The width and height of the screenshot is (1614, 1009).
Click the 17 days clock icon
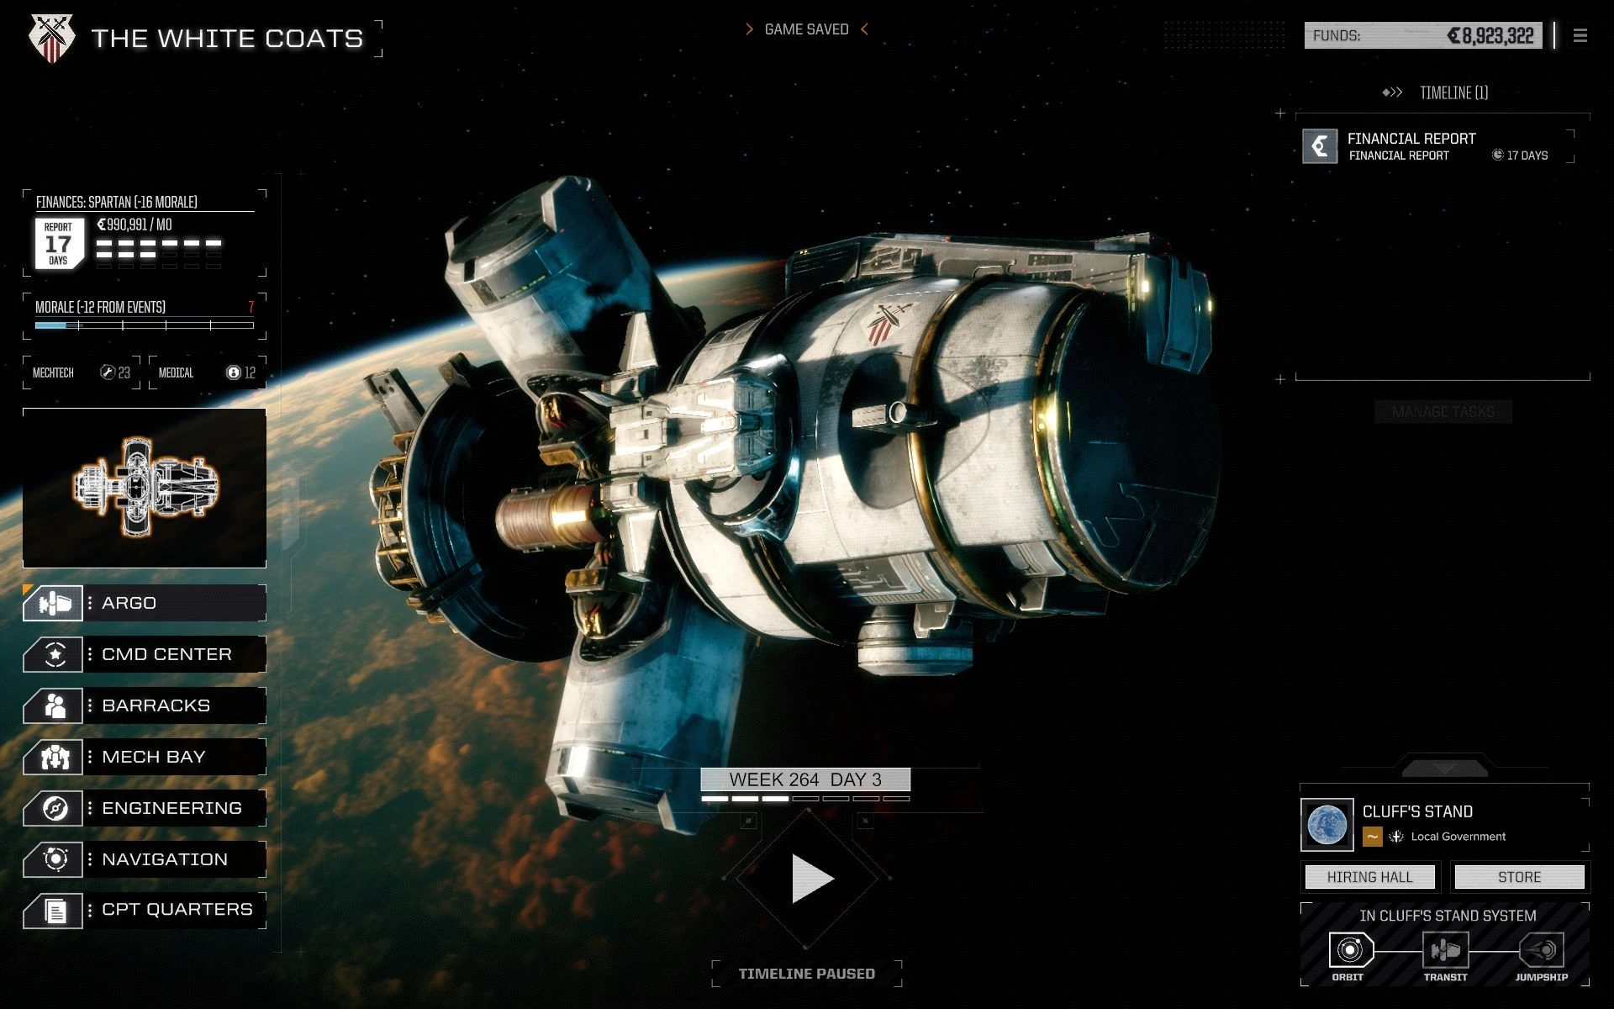click(x=1497, y=155)
